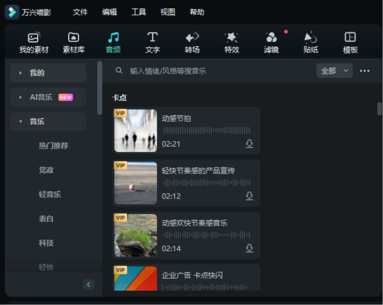
Task: Open the 滤镜 filters panel
Action: tap(271, 41)
